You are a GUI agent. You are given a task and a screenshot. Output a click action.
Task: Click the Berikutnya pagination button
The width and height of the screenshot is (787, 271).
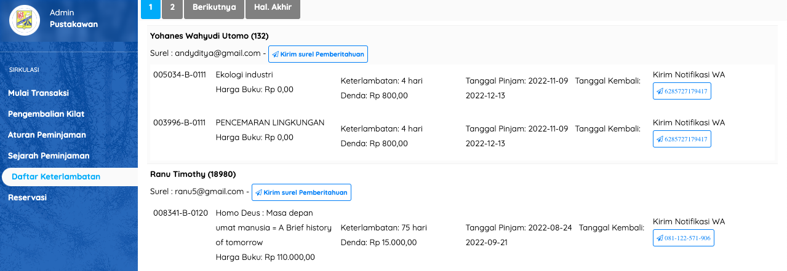click(214, 8)
